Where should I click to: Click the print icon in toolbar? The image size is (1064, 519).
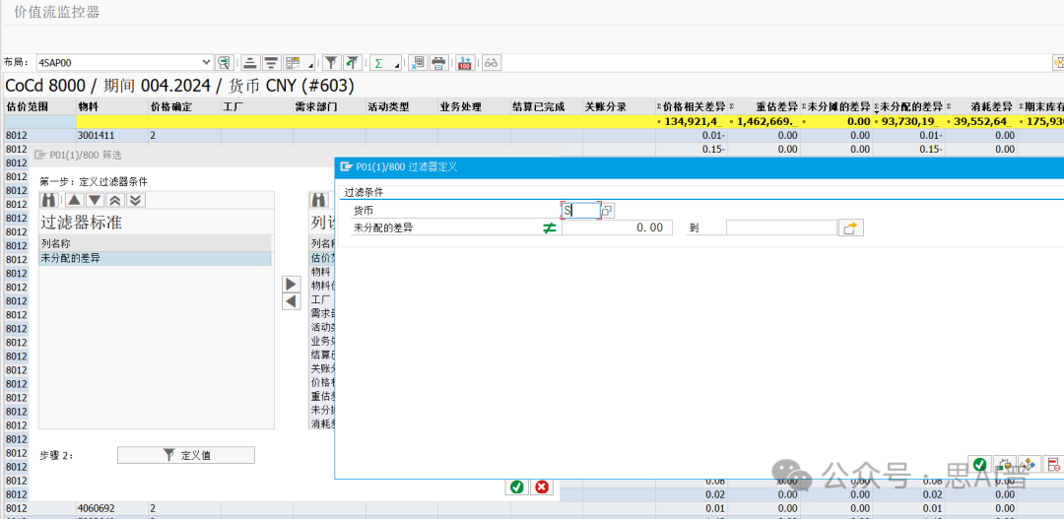pyautogui.click(x=438, y=63)
